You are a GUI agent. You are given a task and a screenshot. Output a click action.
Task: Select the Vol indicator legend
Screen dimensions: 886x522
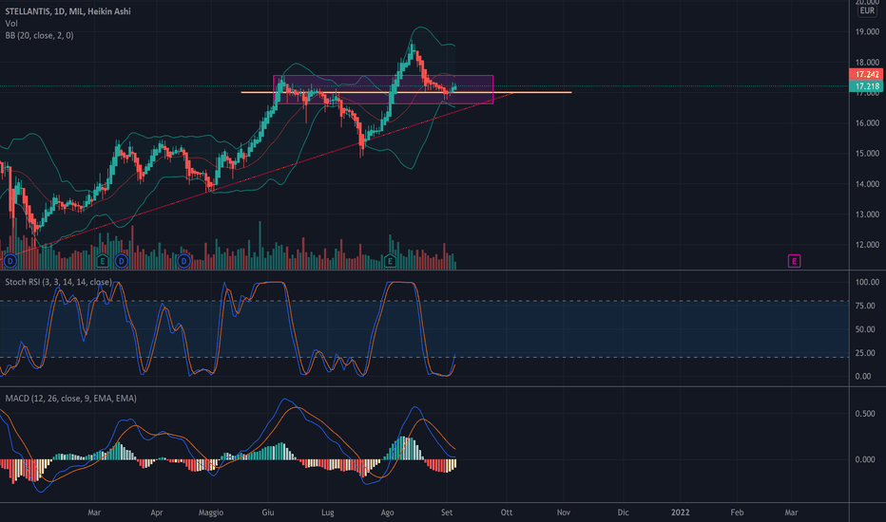pyautogui.click(x=11, y=23)
